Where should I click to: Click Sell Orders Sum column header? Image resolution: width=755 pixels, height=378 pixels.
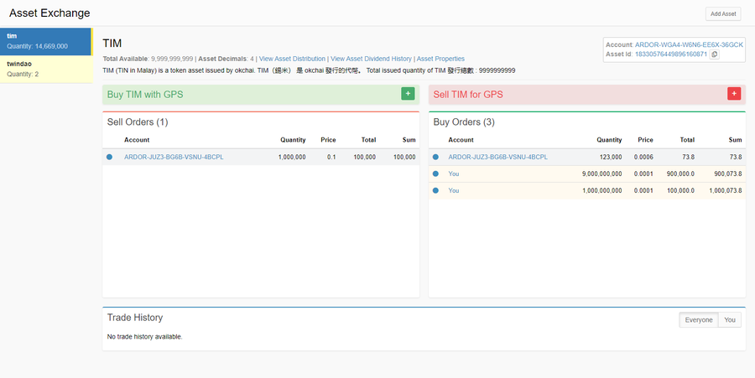409,140
